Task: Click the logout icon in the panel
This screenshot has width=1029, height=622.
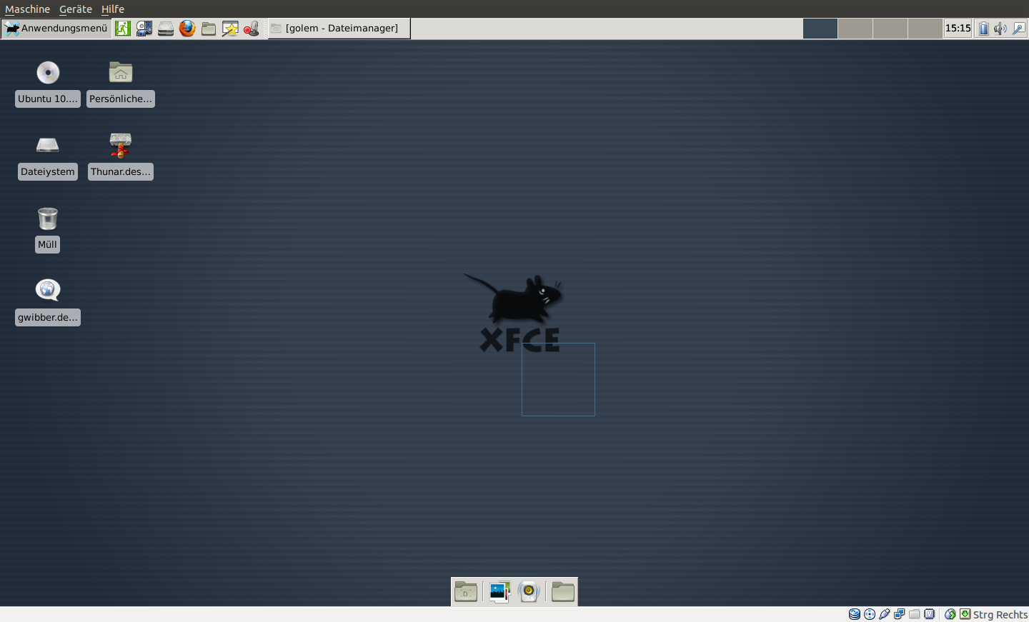Action: click(x=122, y=29)
